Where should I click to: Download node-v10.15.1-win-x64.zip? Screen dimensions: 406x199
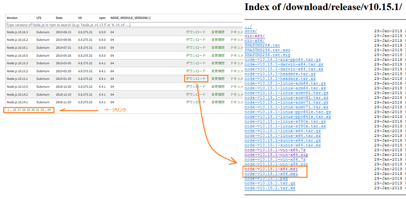click(276, 155)
